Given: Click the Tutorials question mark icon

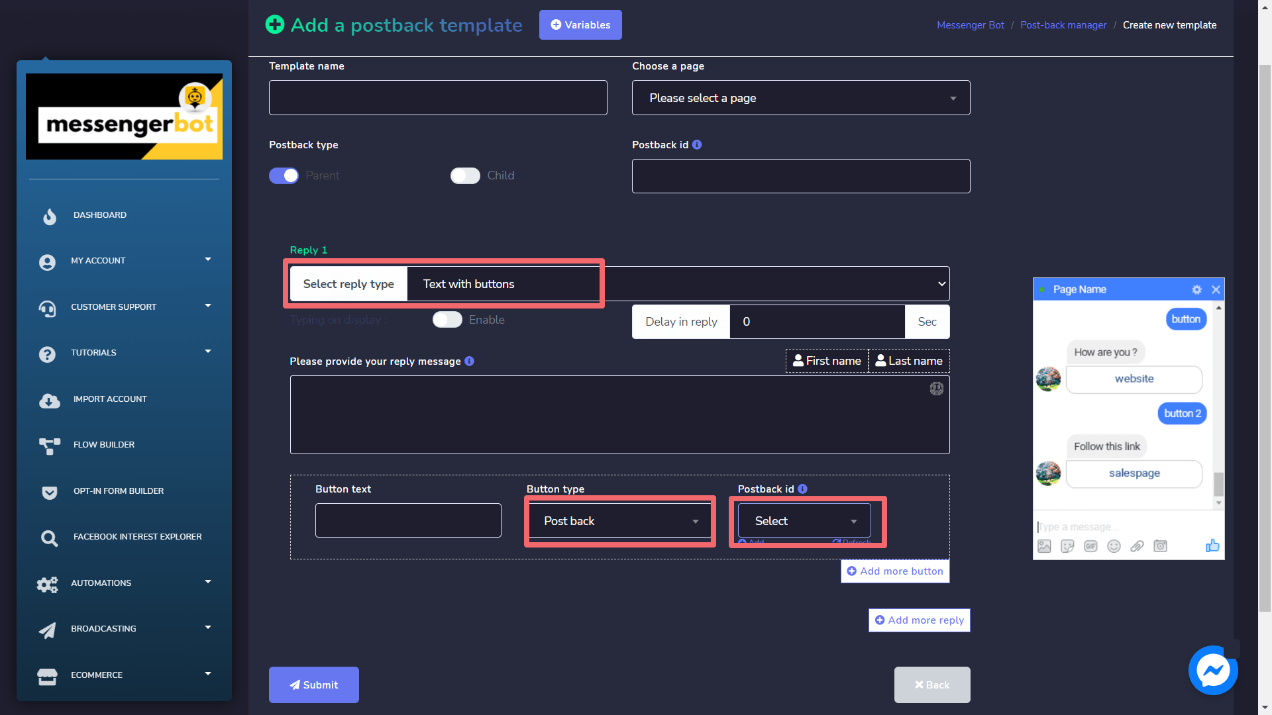Looking at the screenshot, I should pos(47,354).
